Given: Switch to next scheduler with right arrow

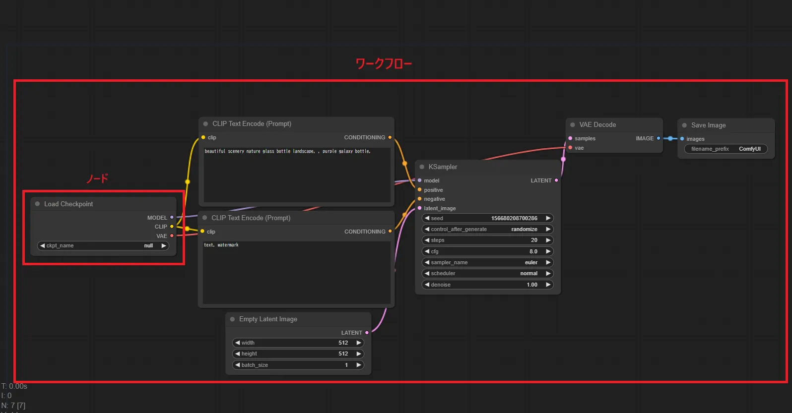Looking at the screenshot, I should (x=548, y=273).
